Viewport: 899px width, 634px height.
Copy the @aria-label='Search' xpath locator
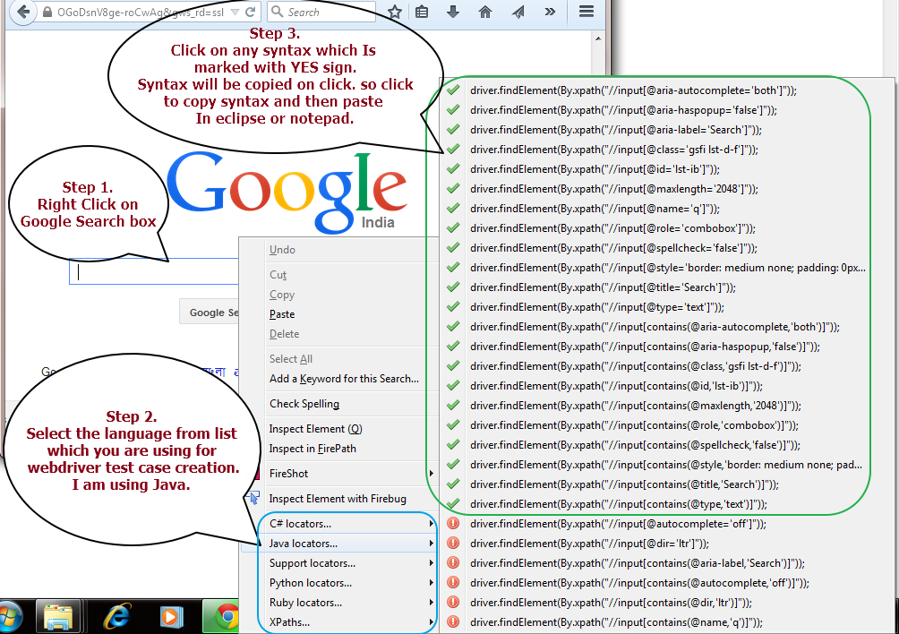tap(616, 130)
